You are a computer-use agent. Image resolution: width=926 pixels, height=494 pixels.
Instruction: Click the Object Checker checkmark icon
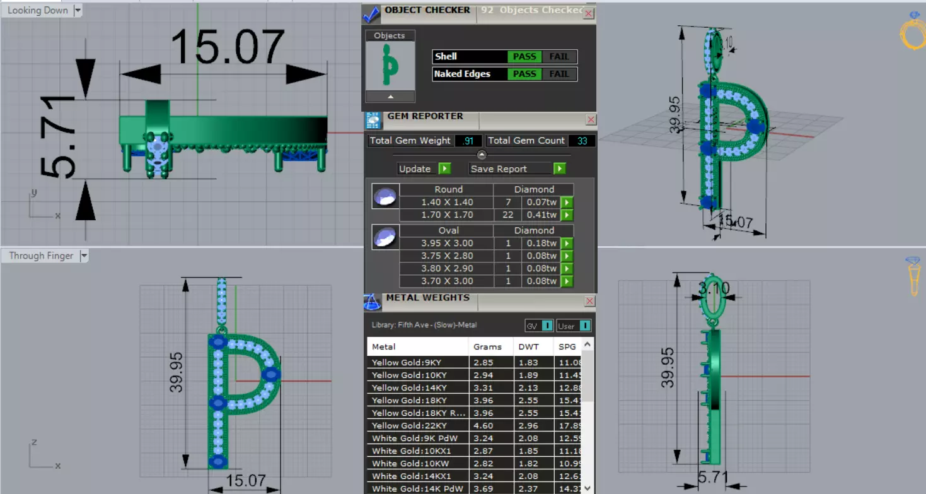(x=372, y=14)
